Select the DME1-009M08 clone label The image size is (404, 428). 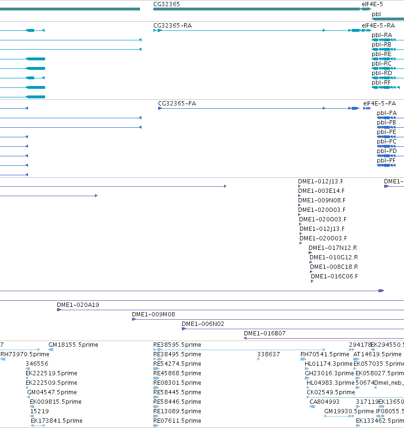point(153,314)
